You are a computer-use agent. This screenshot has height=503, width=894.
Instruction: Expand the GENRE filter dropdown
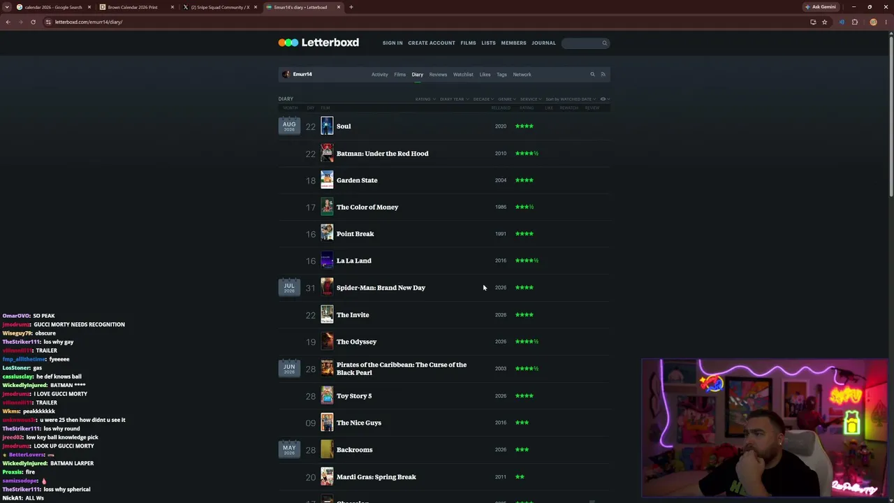tap(507, 99)
